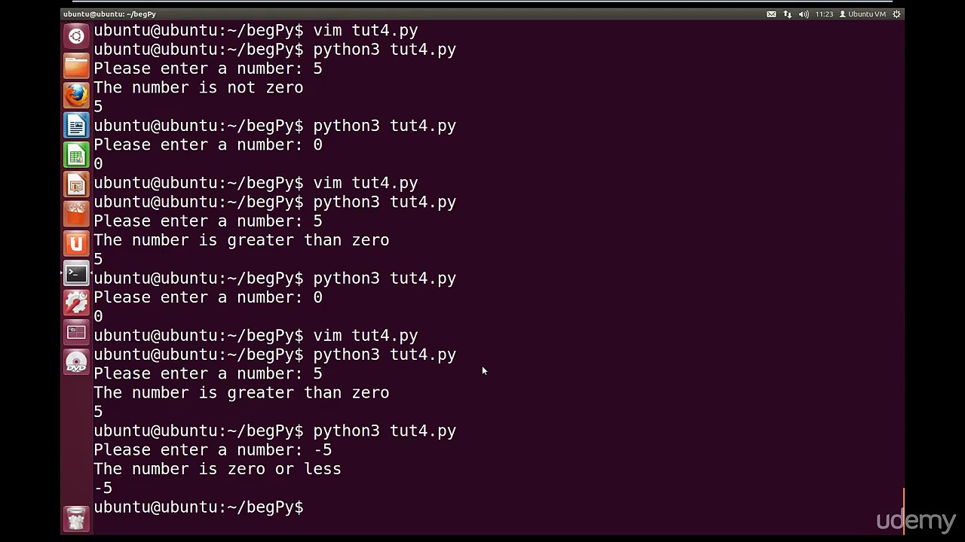The height and width of the screenshot is (542, 965).
Task: Open the Ubuntu VM user menu
Action: (x=863, y=14)
